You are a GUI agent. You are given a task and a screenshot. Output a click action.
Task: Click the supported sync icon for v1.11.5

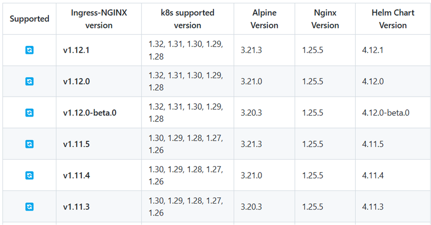point(29,144)
